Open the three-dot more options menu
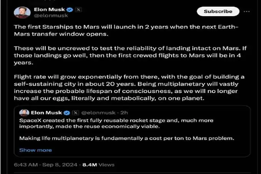261x174 pixels. pos(246,12)
